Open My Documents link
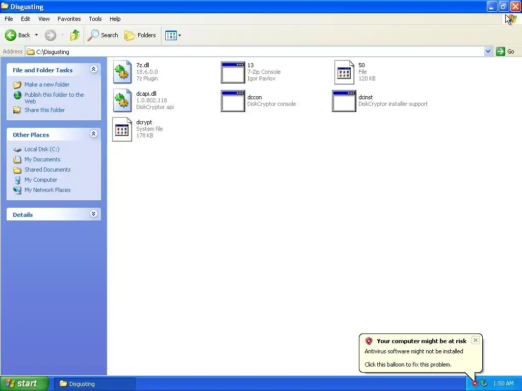Image resolution: width=522 pixels, height=391 pixels. 42,159
